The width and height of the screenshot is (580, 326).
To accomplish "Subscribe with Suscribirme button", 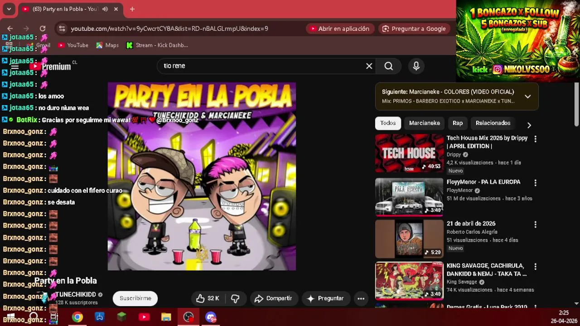I will 135,298.
